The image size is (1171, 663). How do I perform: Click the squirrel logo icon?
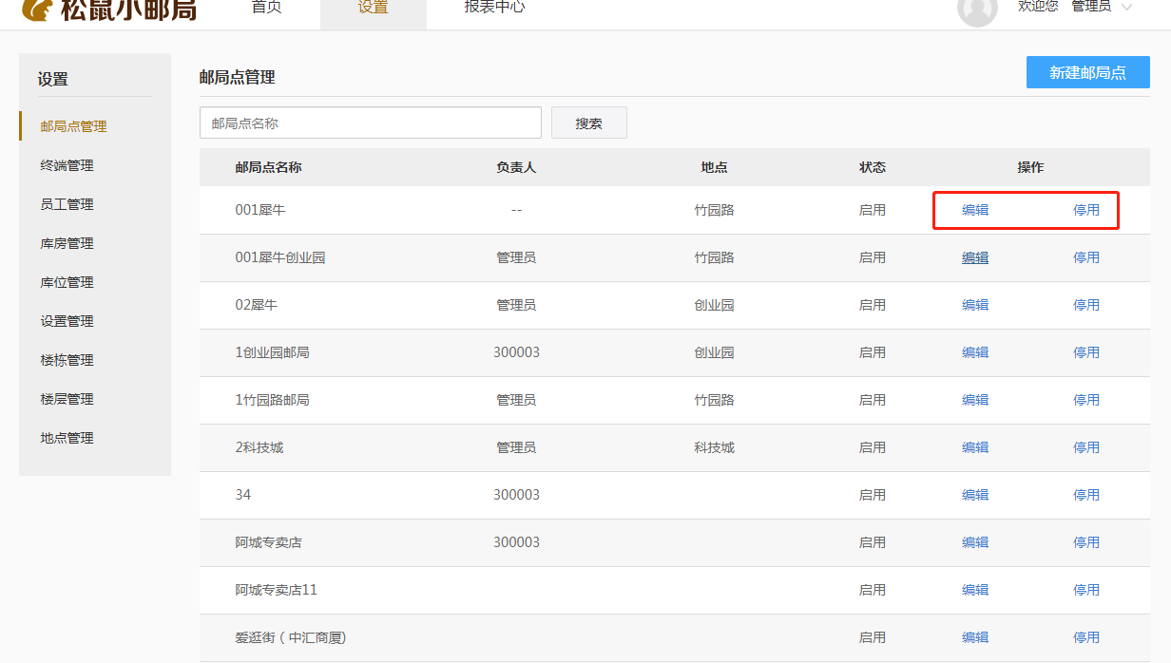pyautogui.click(x=35, y=8)
